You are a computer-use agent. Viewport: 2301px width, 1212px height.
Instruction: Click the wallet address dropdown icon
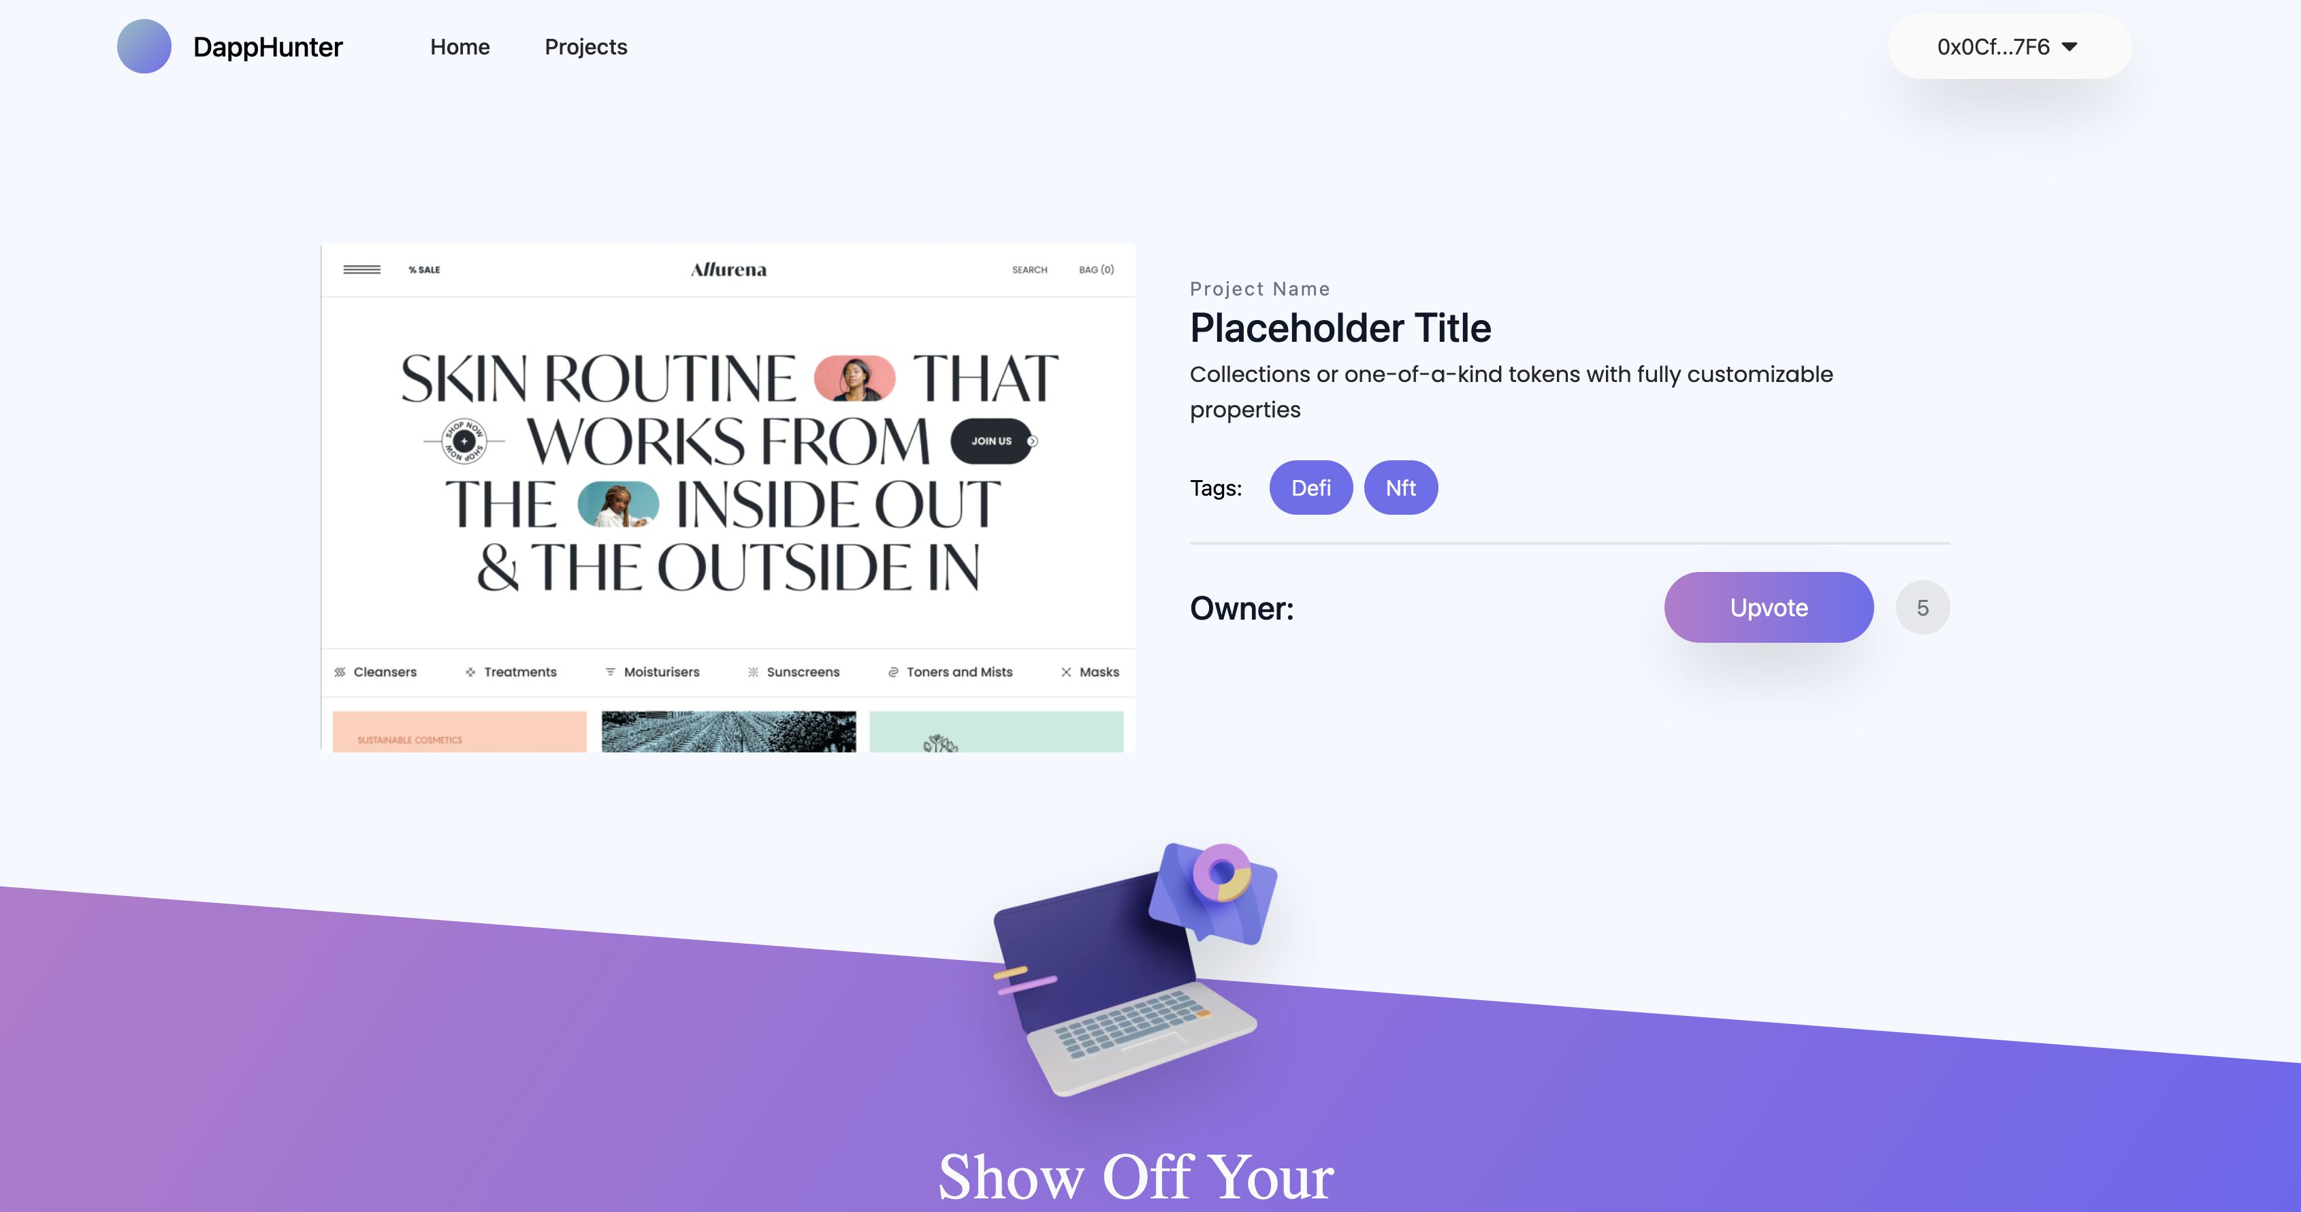[x=2073, y=46]
